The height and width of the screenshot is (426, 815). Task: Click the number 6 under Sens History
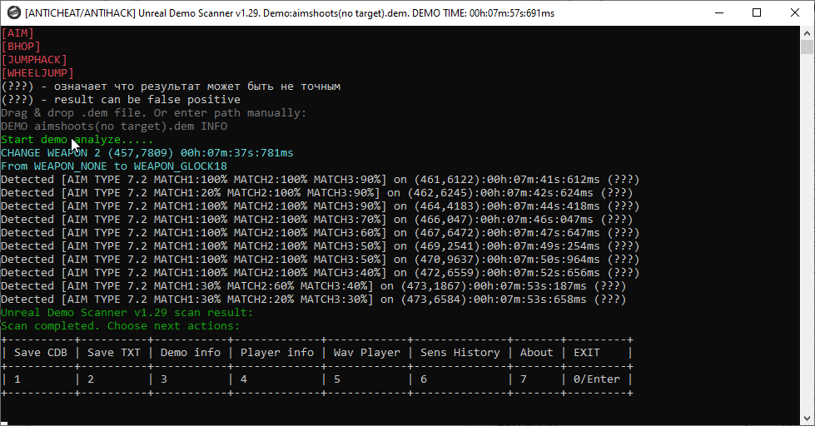(424, 379)
